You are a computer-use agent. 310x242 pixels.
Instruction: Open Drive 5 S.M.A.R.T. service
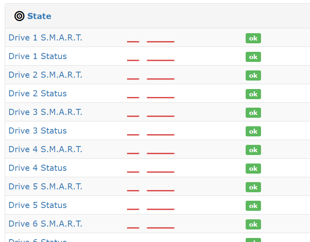click(45, 187)
